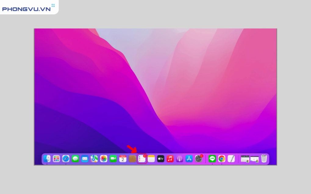The image size is (311, 194).
Task: Switch to Google Chrome in the Dock
Action: [222, 159]
